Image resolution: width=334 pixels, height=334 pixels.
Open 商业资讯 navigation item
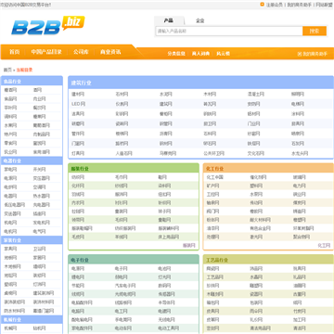[110, 52]
